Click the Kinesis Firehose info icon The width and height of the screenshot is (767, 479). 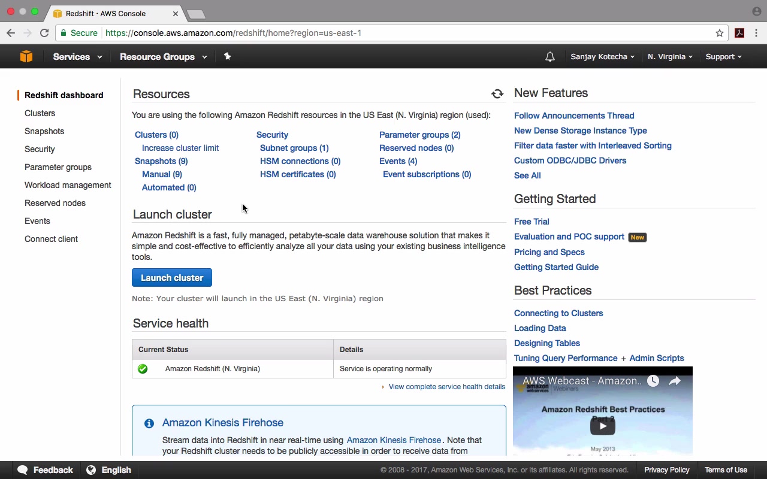click(x=149, y=423)
